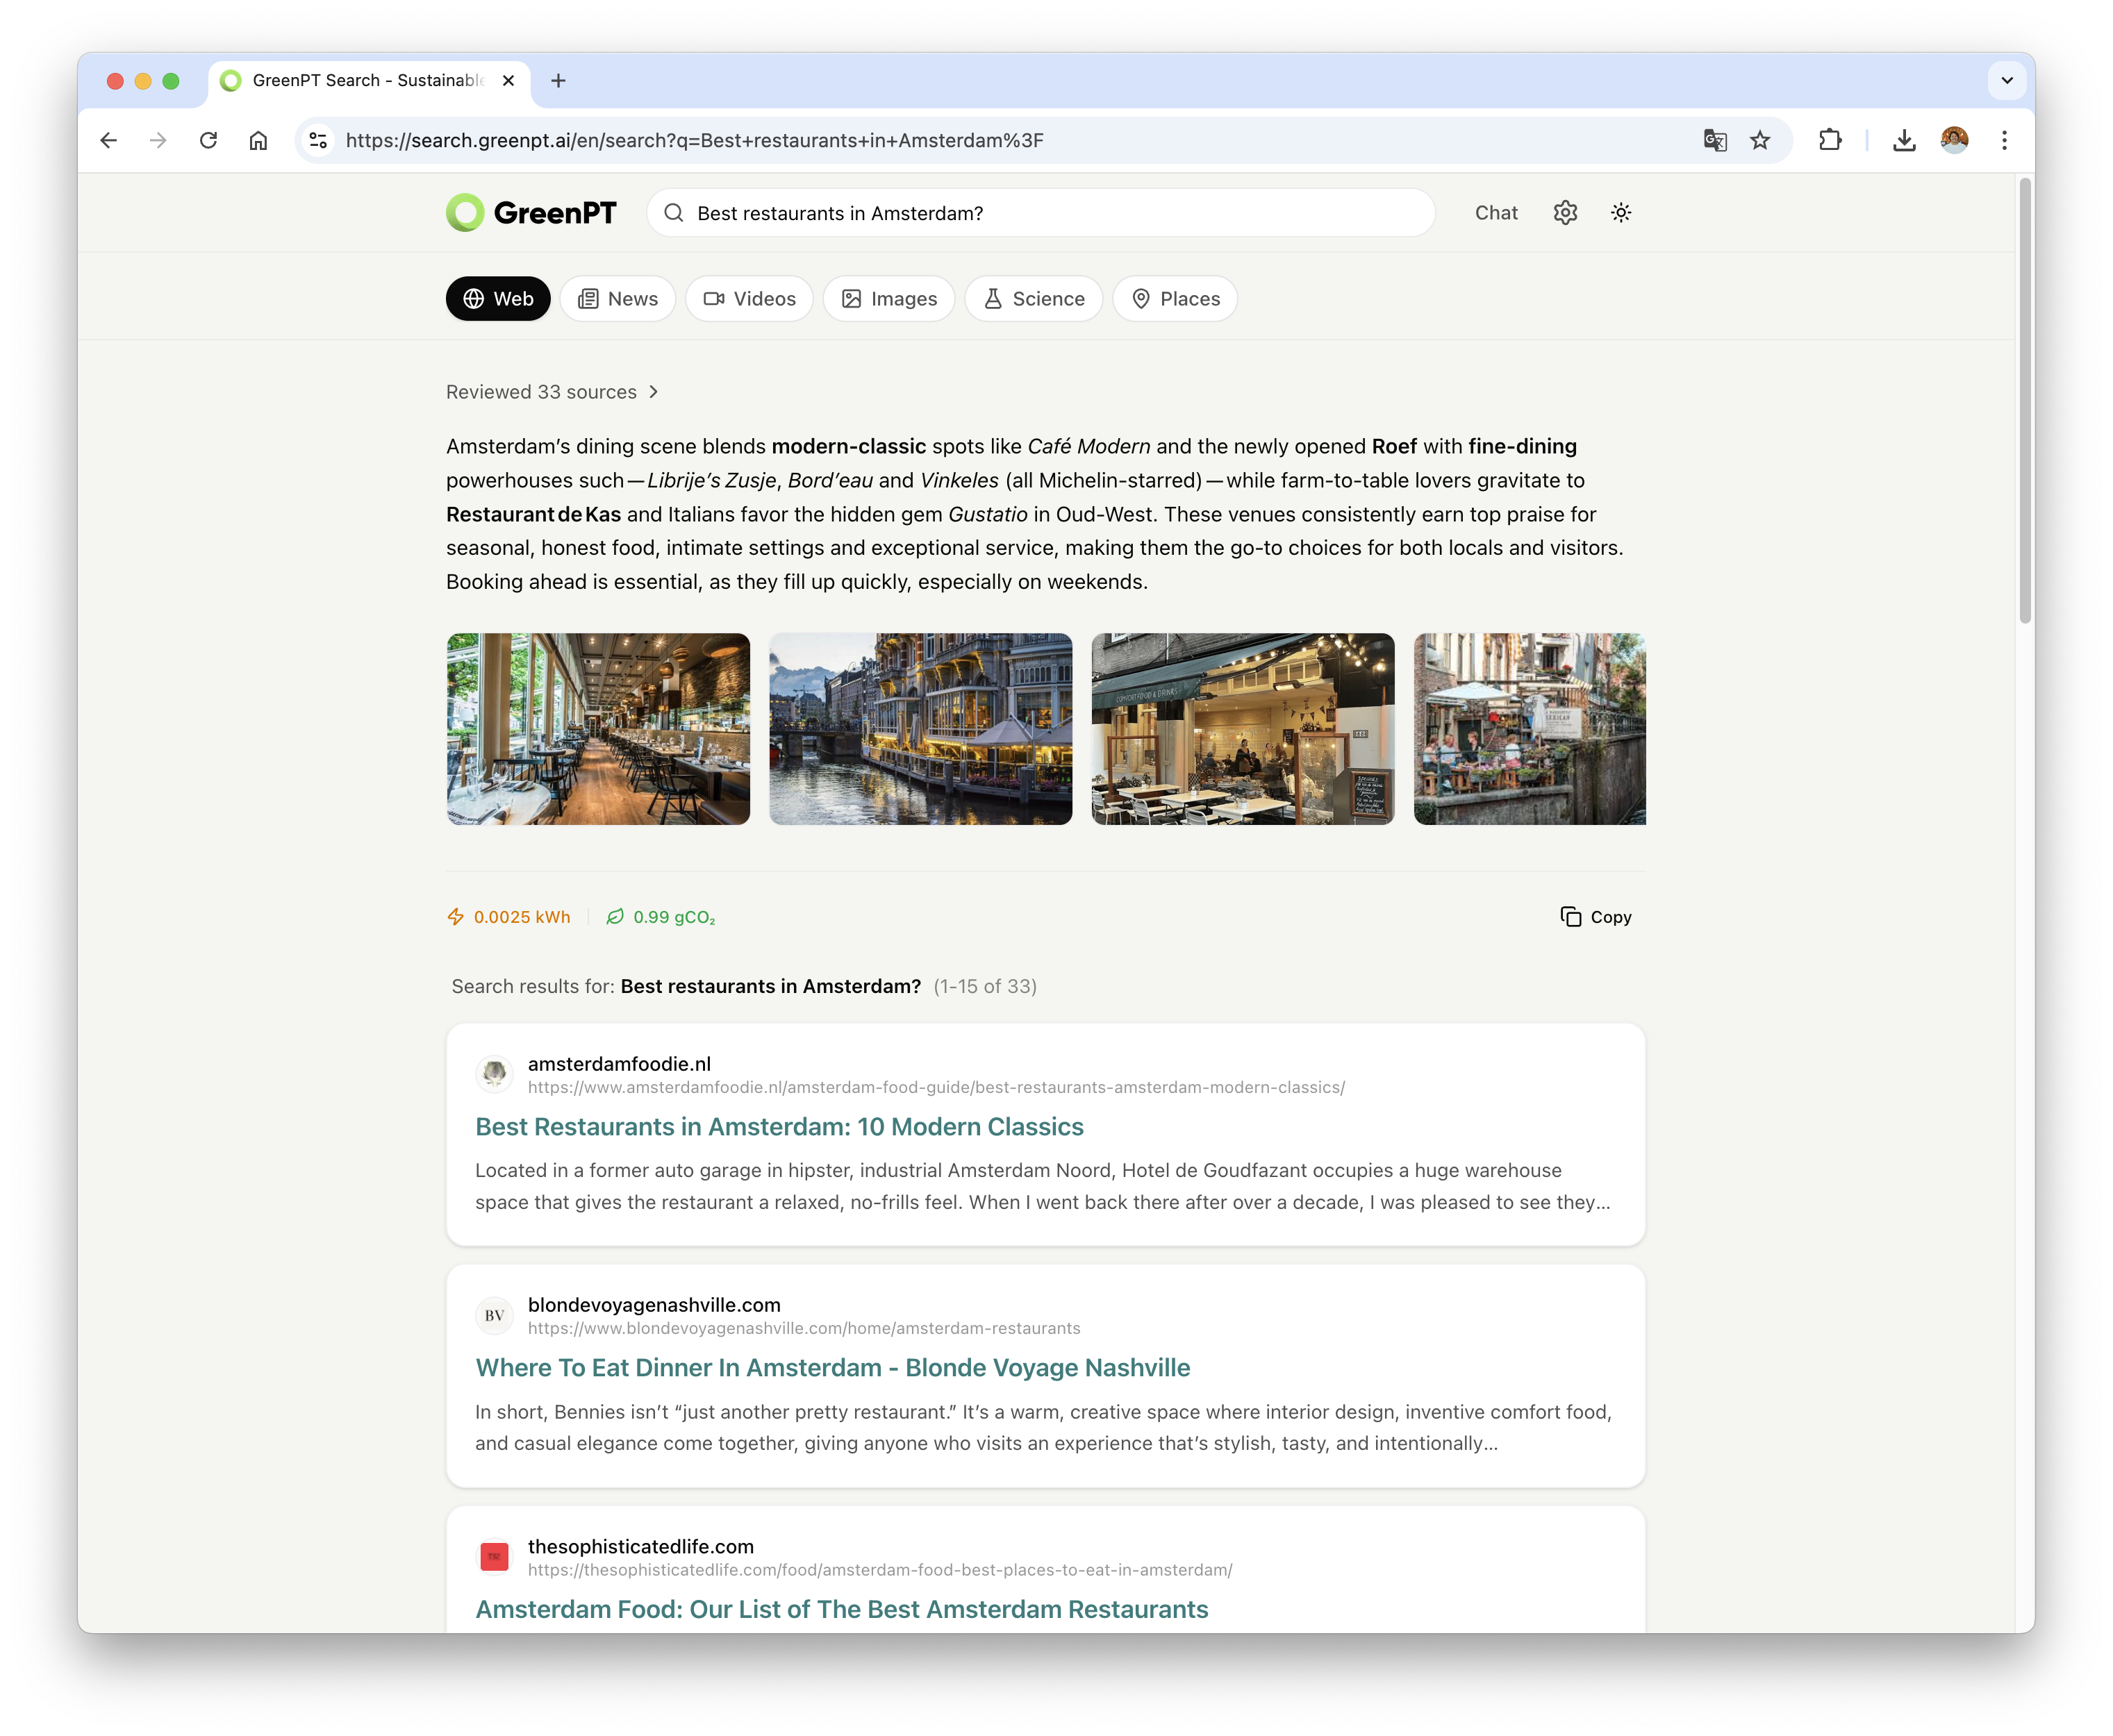Click the green energy leaf icon showing gCO2
Image resolution: width=2113 pixels, height=1736 pixels.
point(616,916)
